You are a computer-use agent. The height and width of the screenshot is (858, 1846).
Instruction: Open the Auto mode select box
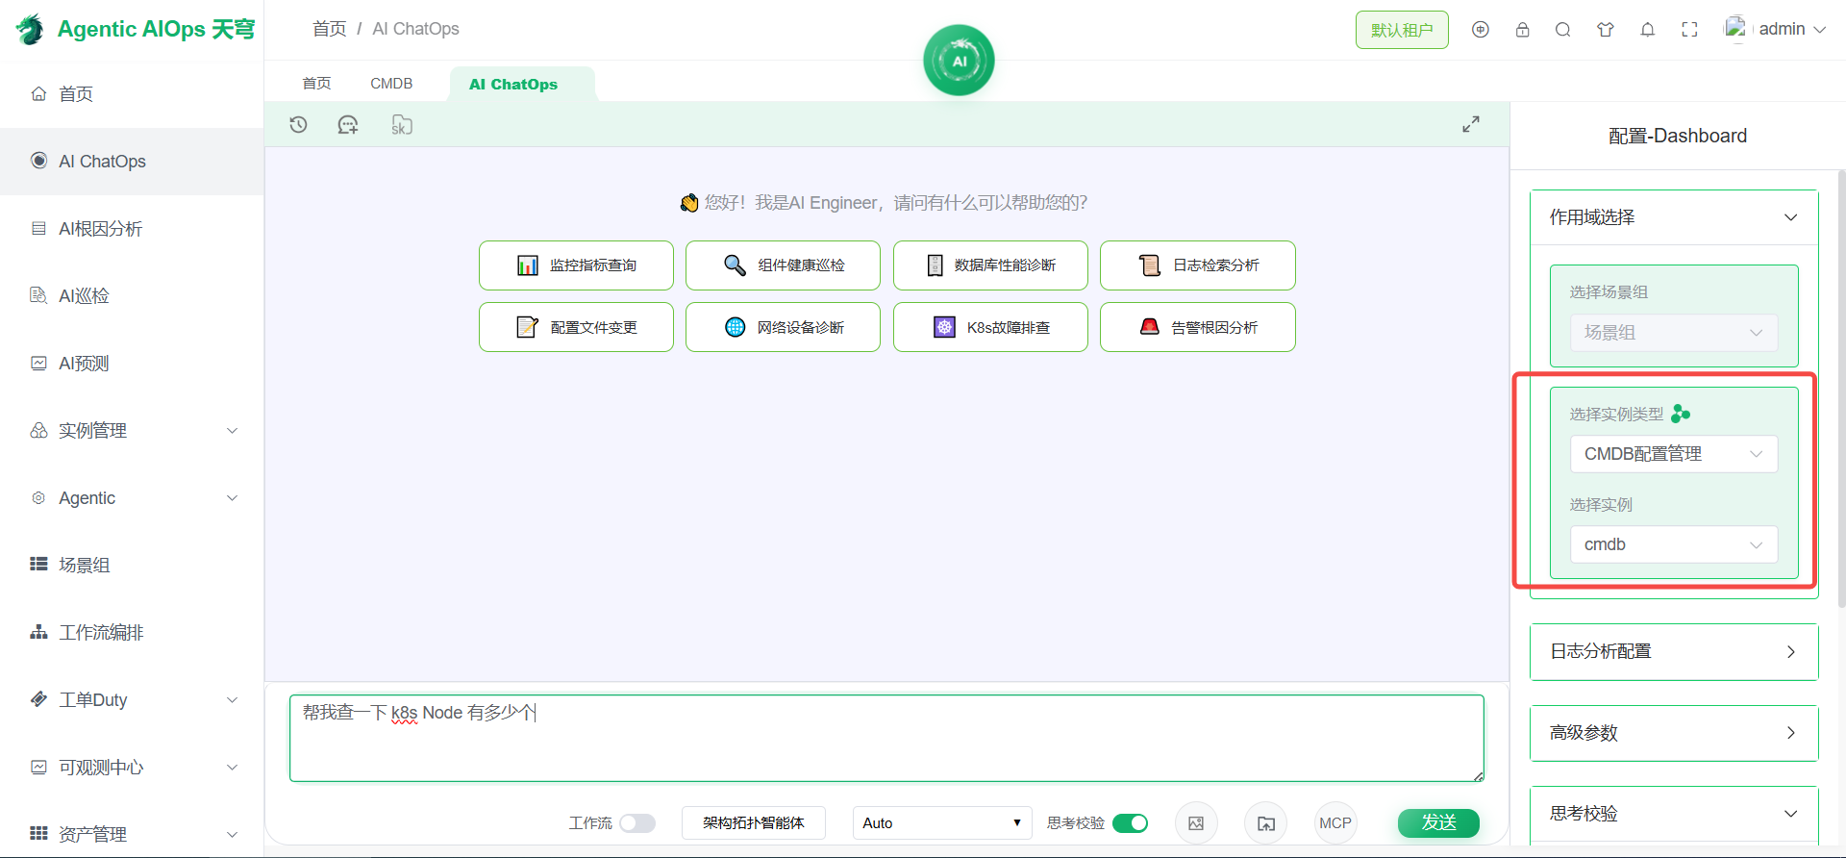pyautogui.click(x=942, y=823)
